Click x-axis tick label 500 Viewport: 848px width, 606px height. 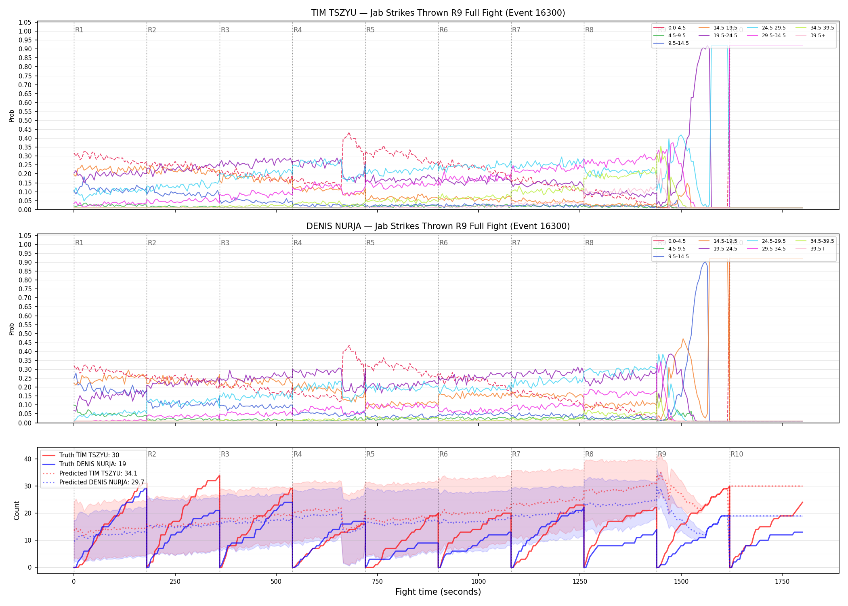pos(276,582)
